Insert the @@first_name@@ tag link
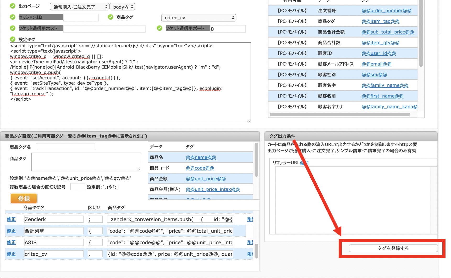This screenshot has width=451, height=278. tap(382, 96)
